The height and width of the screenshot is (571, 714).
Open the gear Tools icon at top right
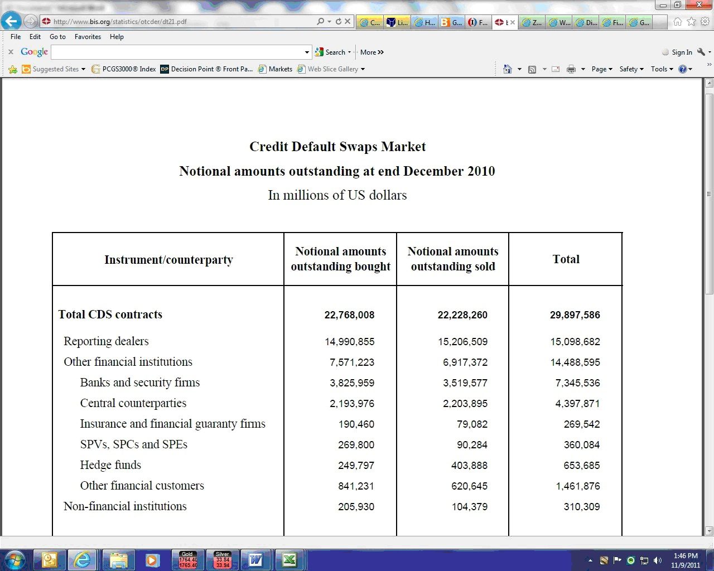[705, 22]
